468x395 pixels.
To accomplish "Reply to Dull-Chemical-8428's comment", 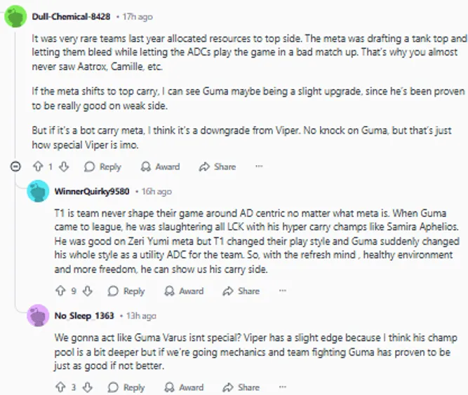I will click(x=102, y=167).
